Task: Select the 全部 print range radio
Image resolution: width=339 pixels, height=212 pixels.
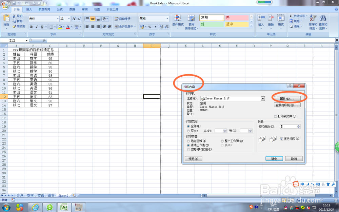Action: point(188,126)
